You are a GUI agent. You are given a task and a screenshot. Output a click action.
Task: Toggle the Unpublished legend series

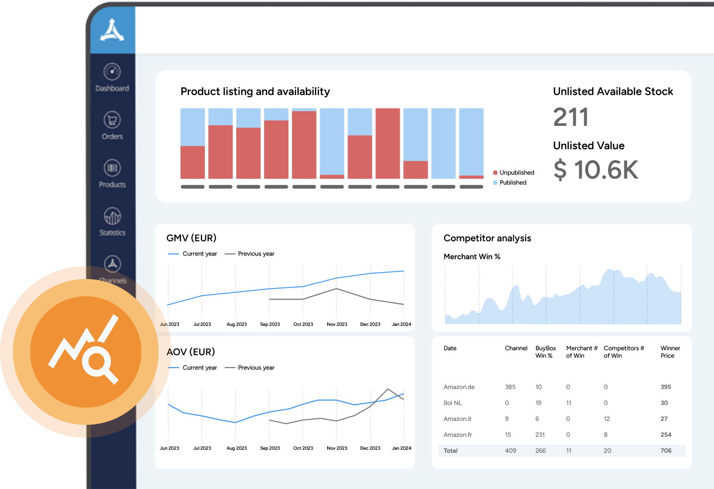517,173
